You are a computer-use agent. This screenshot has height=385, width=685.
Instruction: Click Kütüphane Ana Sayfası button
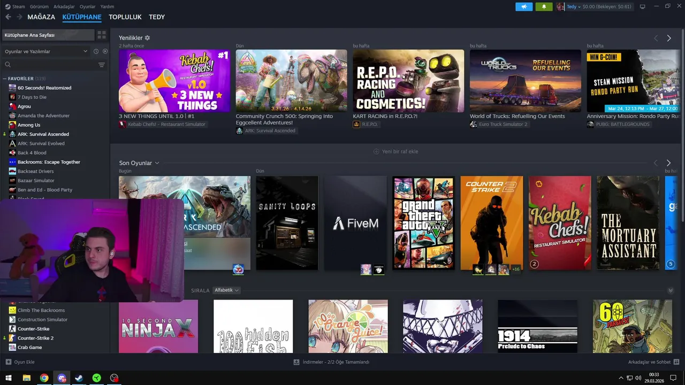tap(48, 35)
